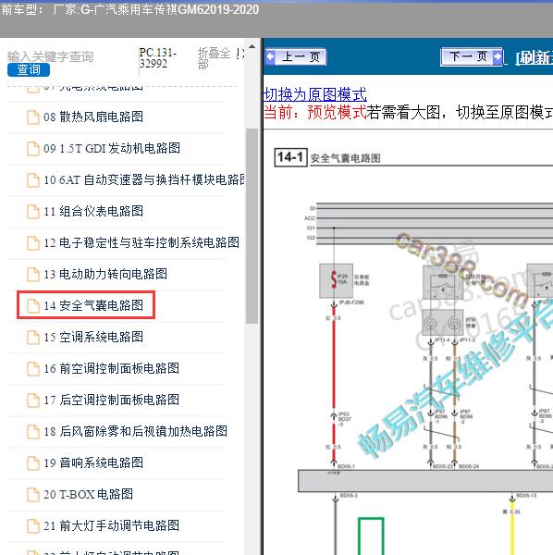Switch to original image mode link 切换为原图模式
The height and width of the screenshot is (555, 553).
315,94
